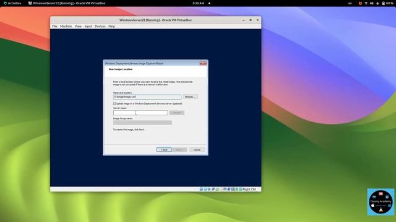Open the en keyboard layout indicator

click(350, 3)
